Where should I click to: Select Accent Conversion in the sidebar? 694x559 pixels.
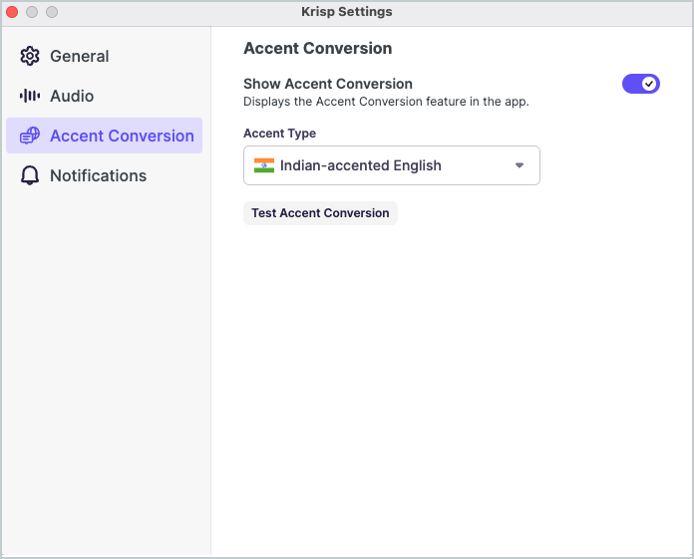[x=104, y=136]
